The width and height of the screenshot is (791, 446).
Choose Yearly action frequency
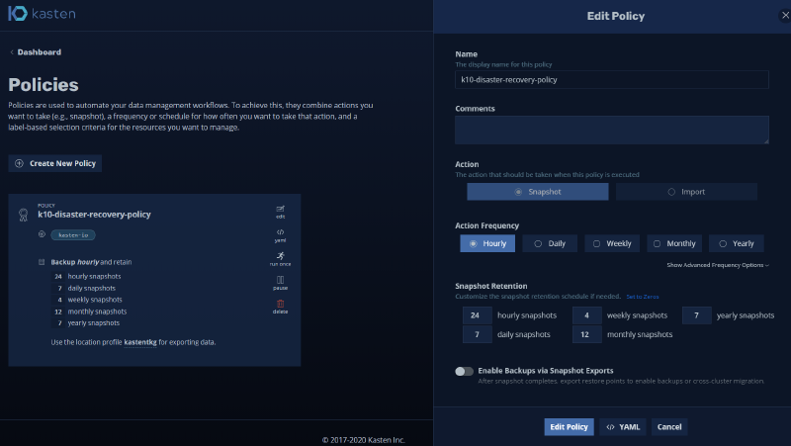pyautogui.click(x=737, y=243)
